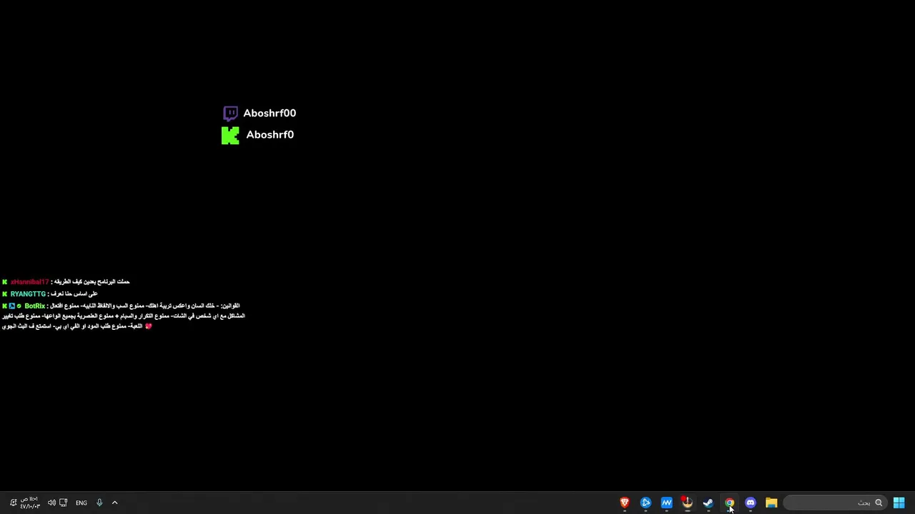Open the network status tray icon
Viewport: 915px width, 514px height.
[x=64, y=503]
